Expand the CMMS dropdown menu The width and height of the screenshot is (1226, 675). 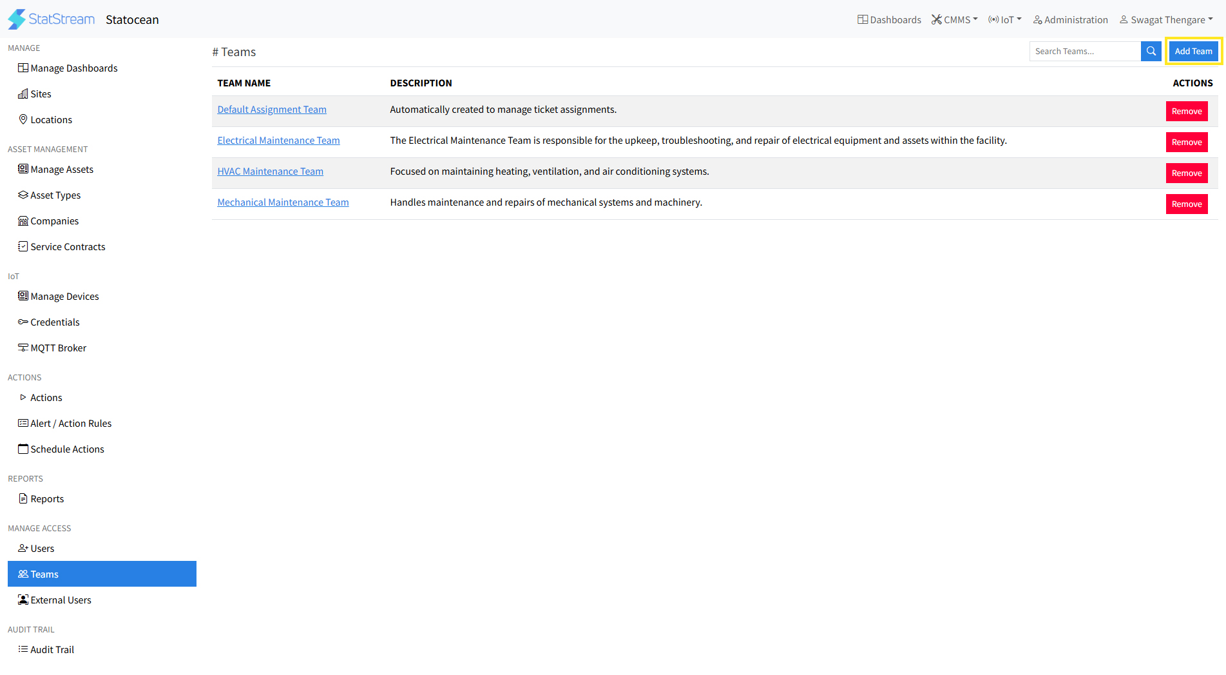pos(955,20)
